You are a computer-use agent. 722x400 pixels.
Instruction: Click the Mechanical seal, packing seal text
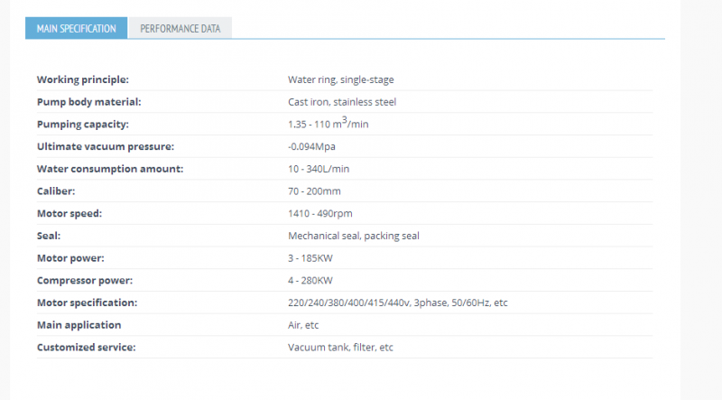(x=354, y=236)
